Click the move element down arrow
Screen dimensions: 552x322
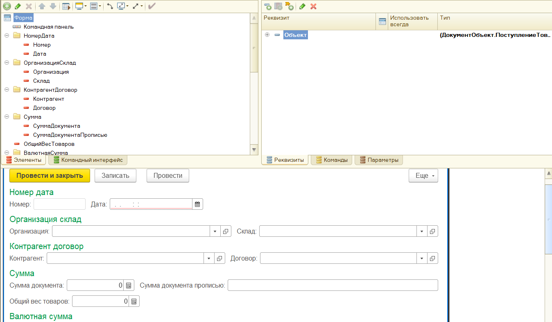52,6
